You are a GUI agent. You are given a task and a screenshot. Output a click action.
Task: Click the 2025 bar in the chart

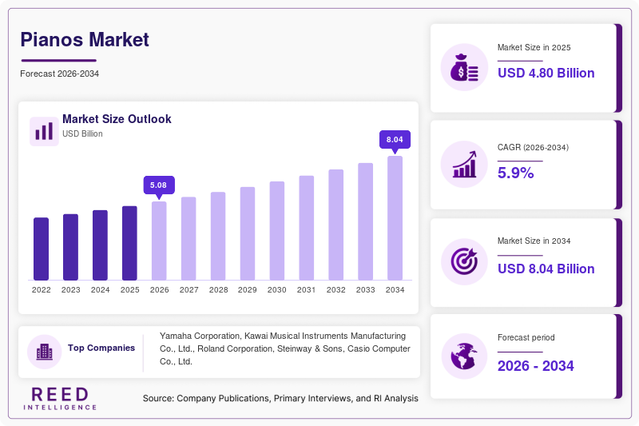129,243
